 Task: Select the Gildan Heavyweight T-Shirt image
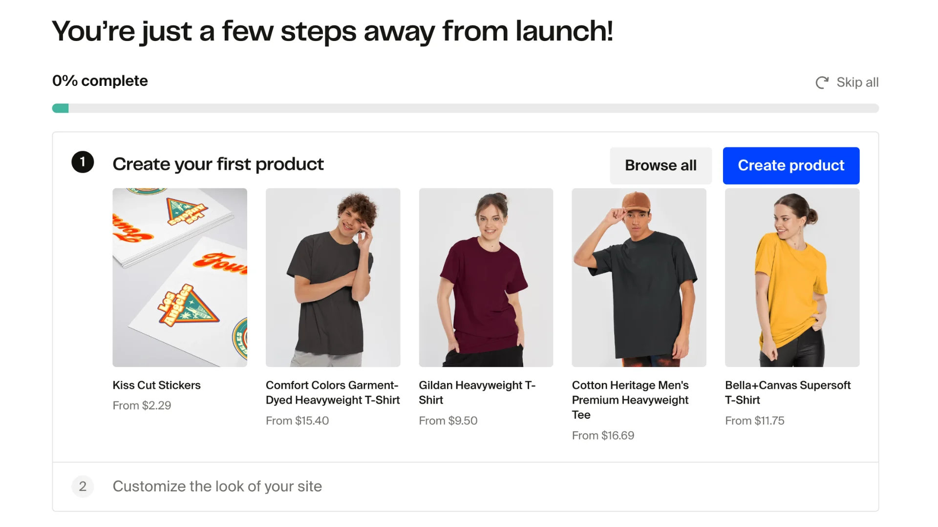coord(486,278)
